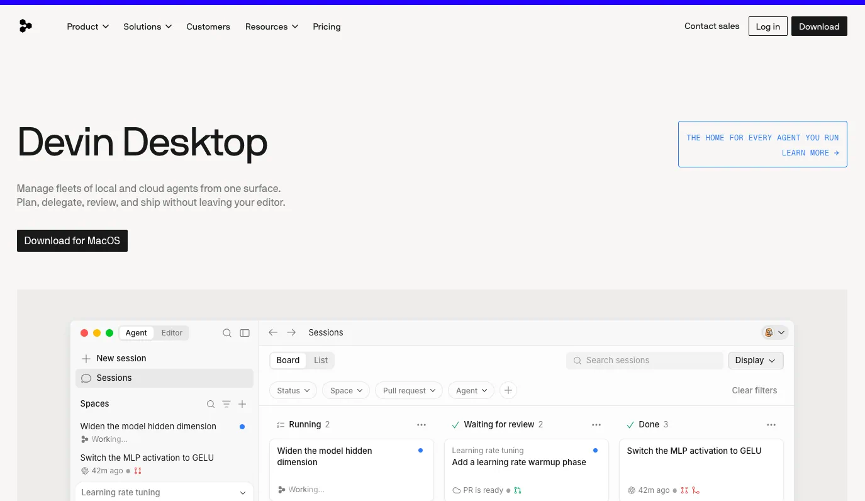This screenshot has width=865, height=501.
Task: Go forward with the right arrow icon
Action: [291, 332]
